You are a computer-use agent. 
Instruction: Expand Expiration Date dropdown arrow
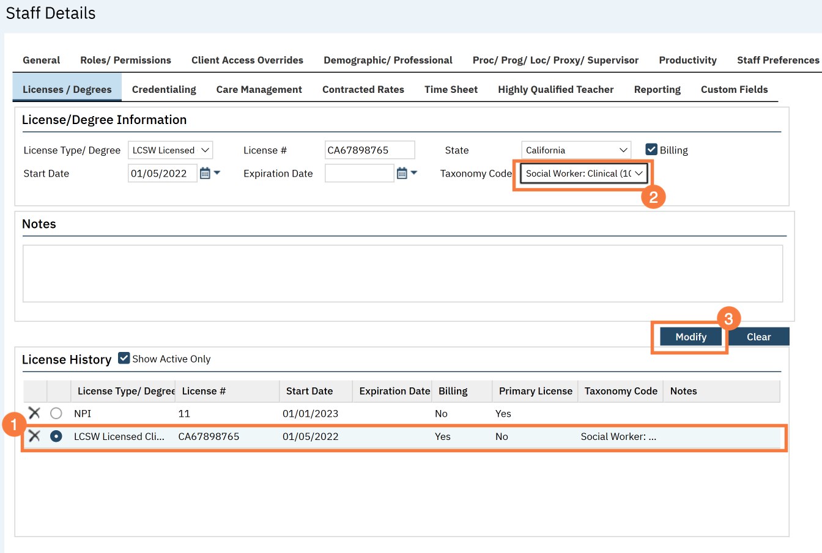(414, 173)
